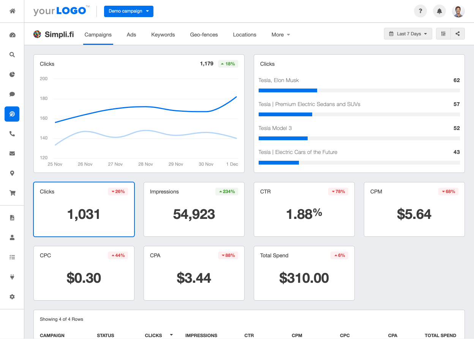Expand the More menu dropdown
Viewport: 474px width, 339px height.
[281, 35]
